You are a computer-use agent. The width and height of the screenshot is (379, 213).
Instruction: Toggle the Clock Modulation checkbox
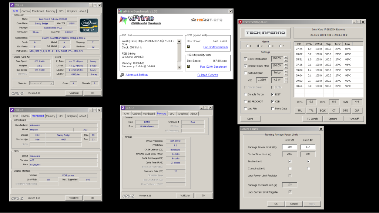click(245, 59)
